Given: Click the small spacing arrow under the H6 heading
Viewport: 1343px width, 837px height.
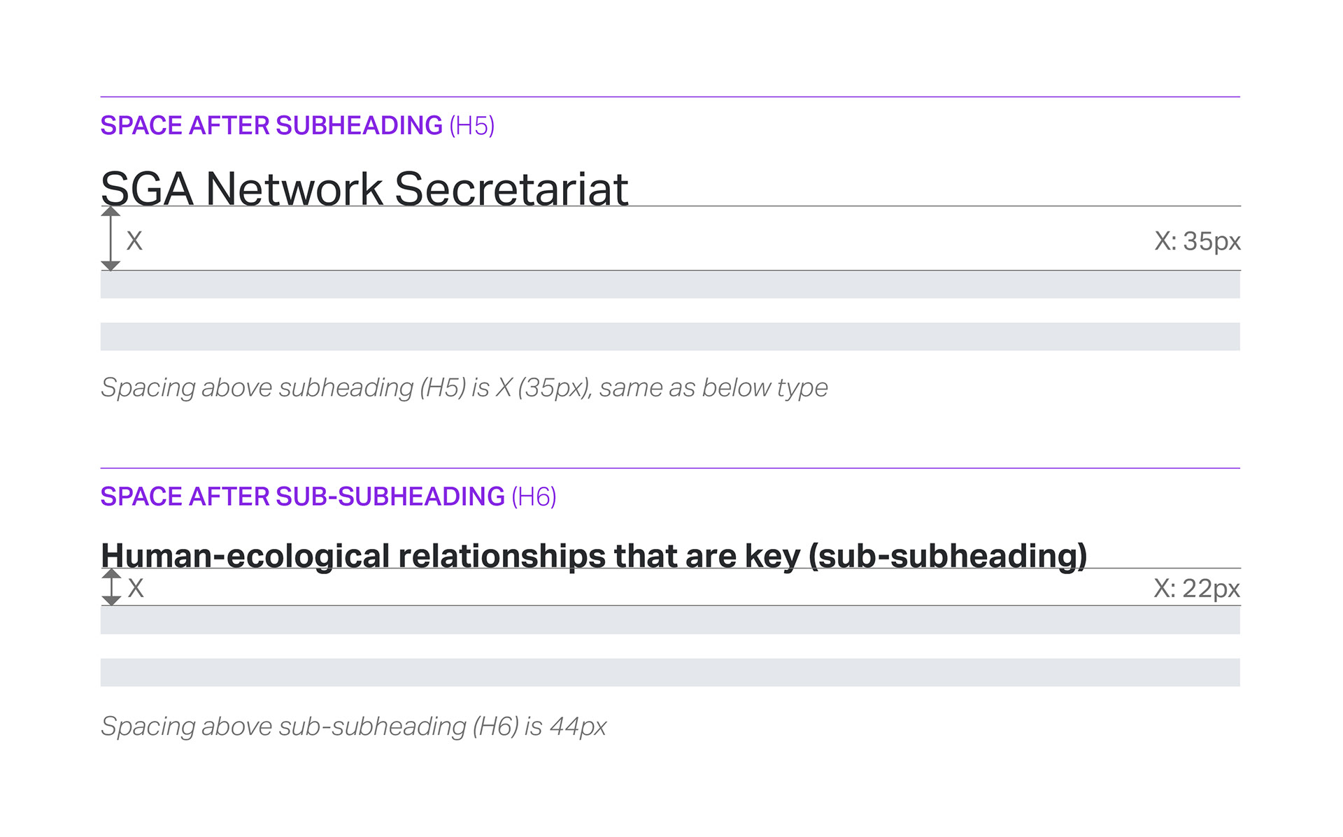Looking at the screenshot, I should coord(111,587).
